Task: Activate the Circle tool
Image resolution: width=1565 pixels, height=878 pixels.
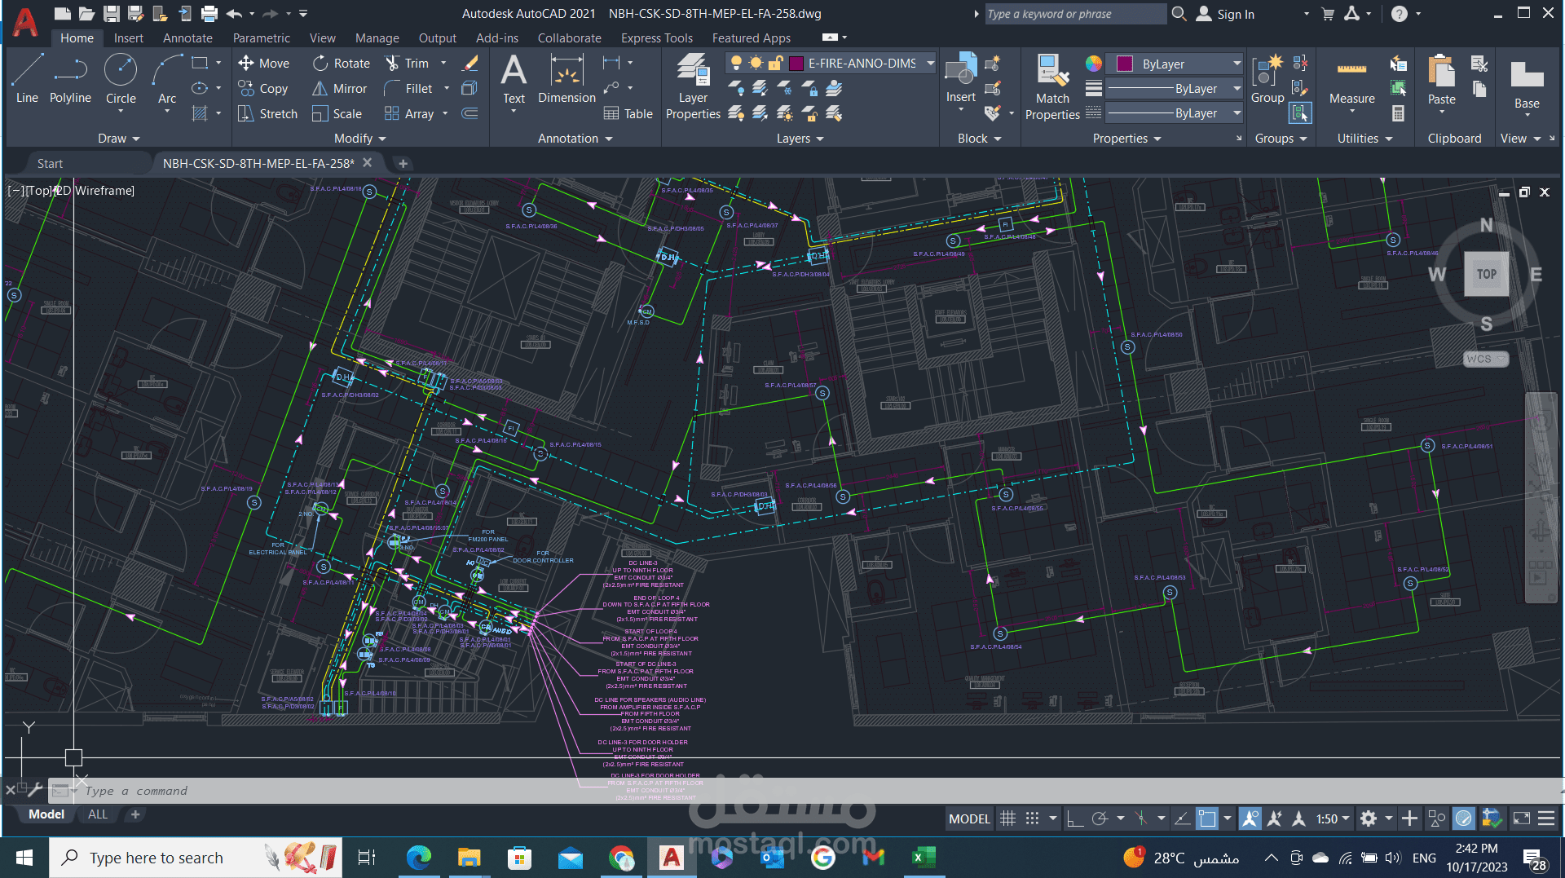Action: 121,79
